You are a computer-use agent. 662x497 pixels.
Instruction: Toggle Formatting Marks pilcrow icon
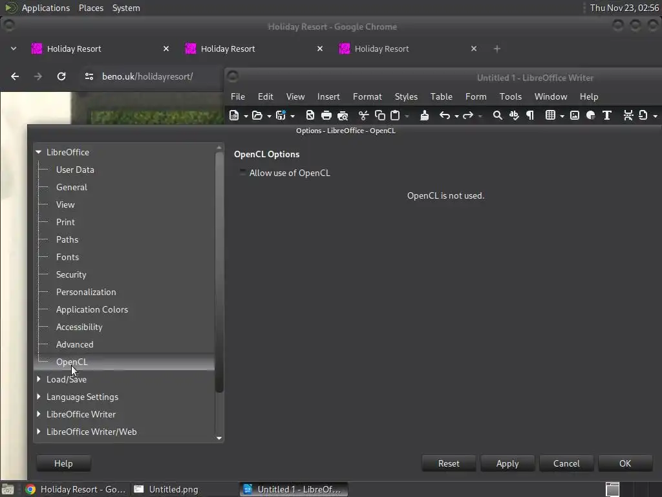(x=530, y=115)
